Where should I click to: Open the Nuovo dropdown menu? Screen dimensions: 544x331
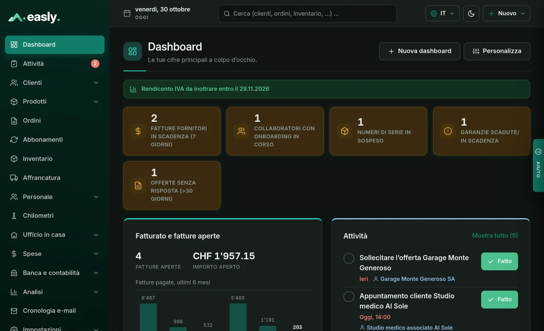(507, 14)
